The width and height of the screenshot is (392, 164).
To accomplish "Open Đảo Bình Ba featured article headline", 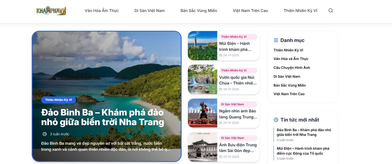I will click(103, 117).
